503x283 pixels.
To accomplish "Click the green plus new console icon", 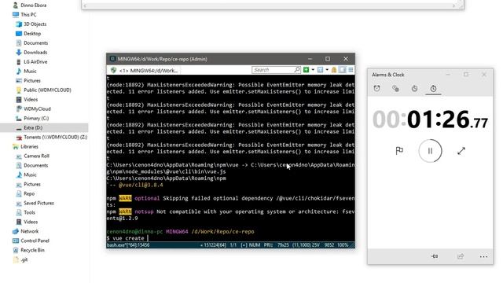I will 306,70.
